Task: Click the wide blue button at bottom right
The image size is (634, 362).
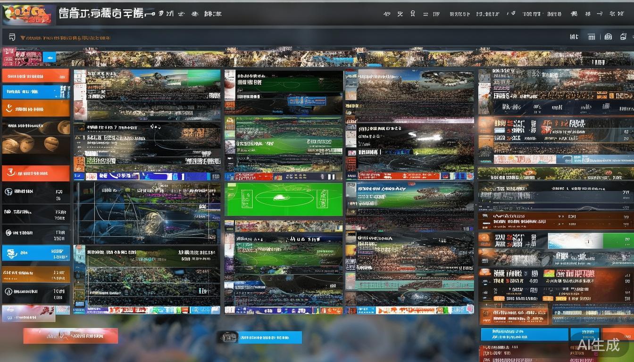Action: pyautogui.click(x=524, y=334)
